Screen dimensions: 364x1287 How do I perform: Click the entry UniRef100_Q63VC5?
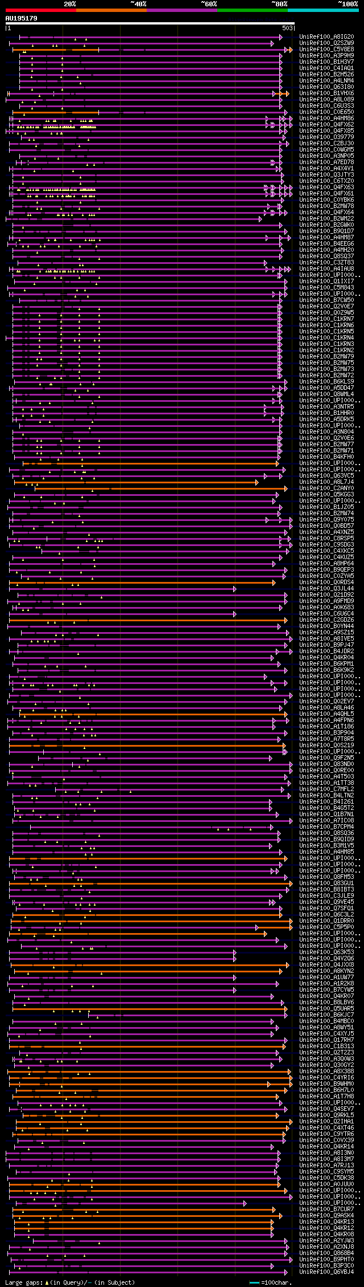(326, 475)
